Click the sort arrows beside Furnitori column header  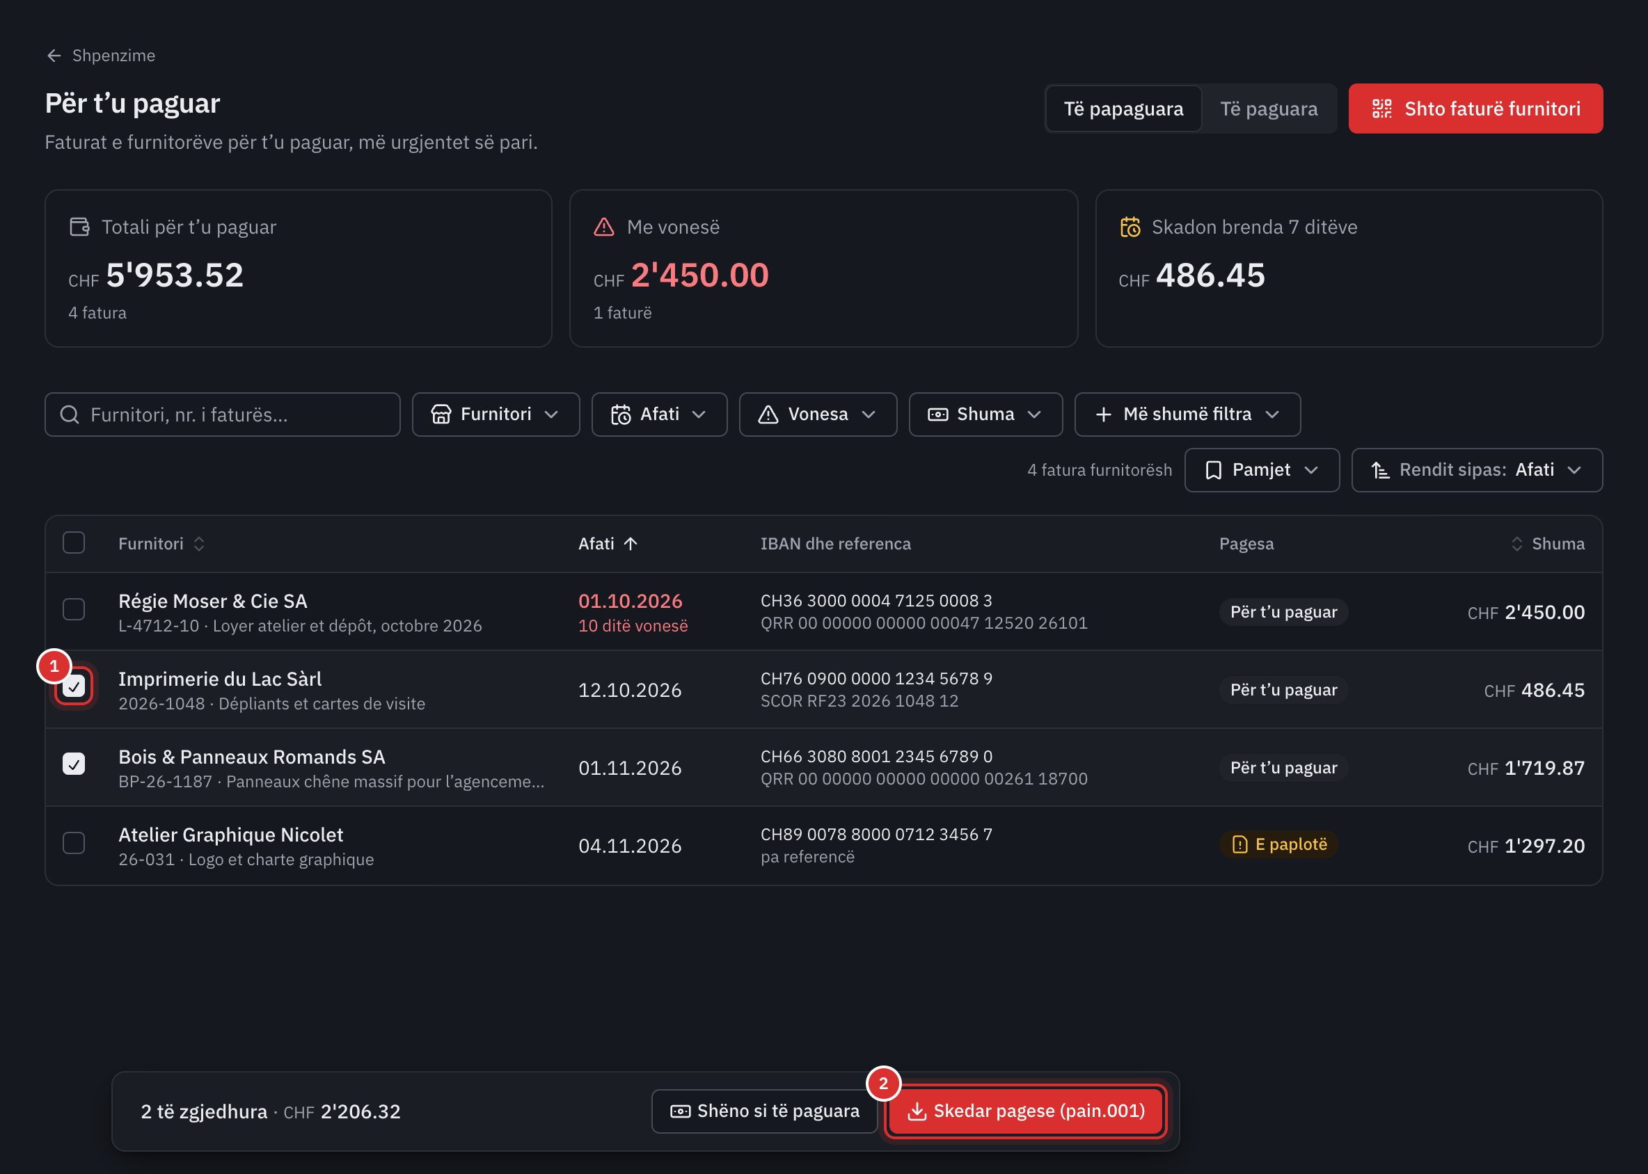pos(199,544)
